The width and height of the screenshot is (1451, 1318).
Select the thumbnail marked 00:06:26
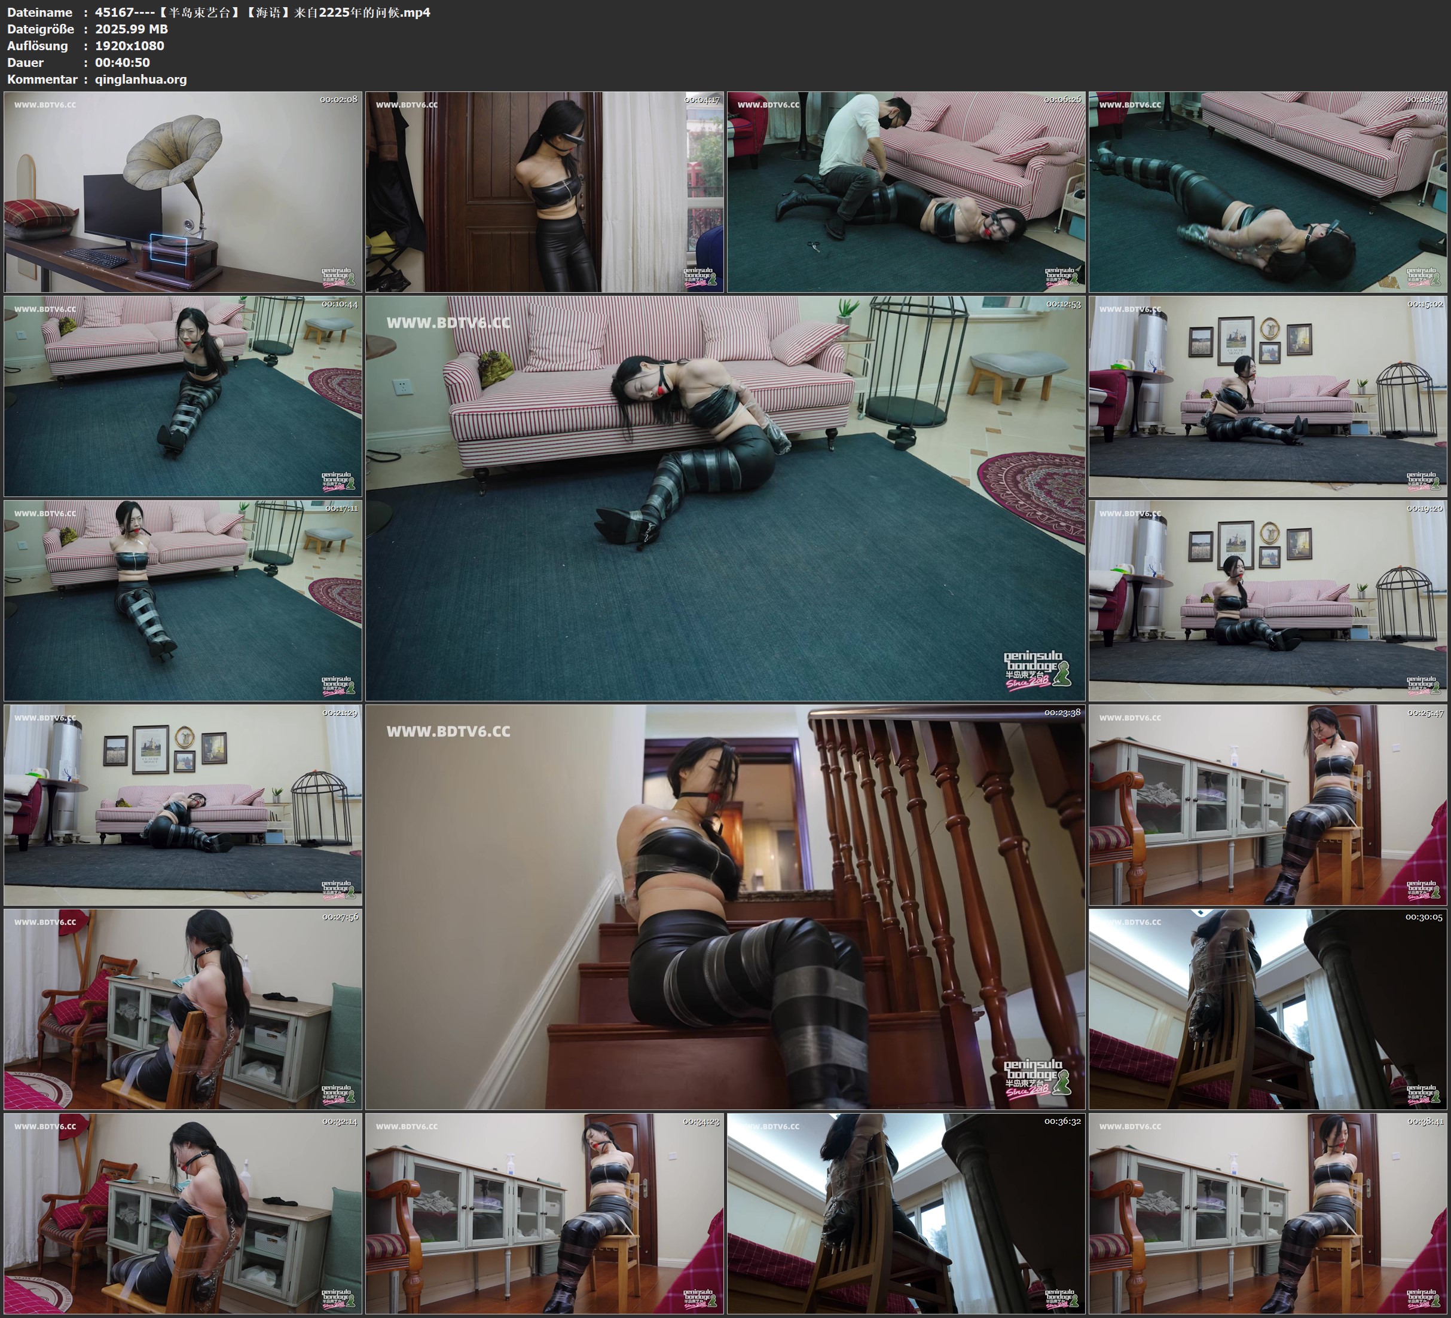click(906, 191)
